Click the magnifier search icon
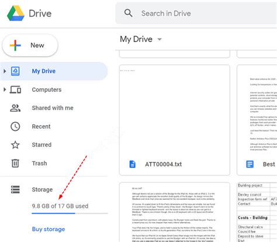277x242 pixels. (x=129, y=13)
